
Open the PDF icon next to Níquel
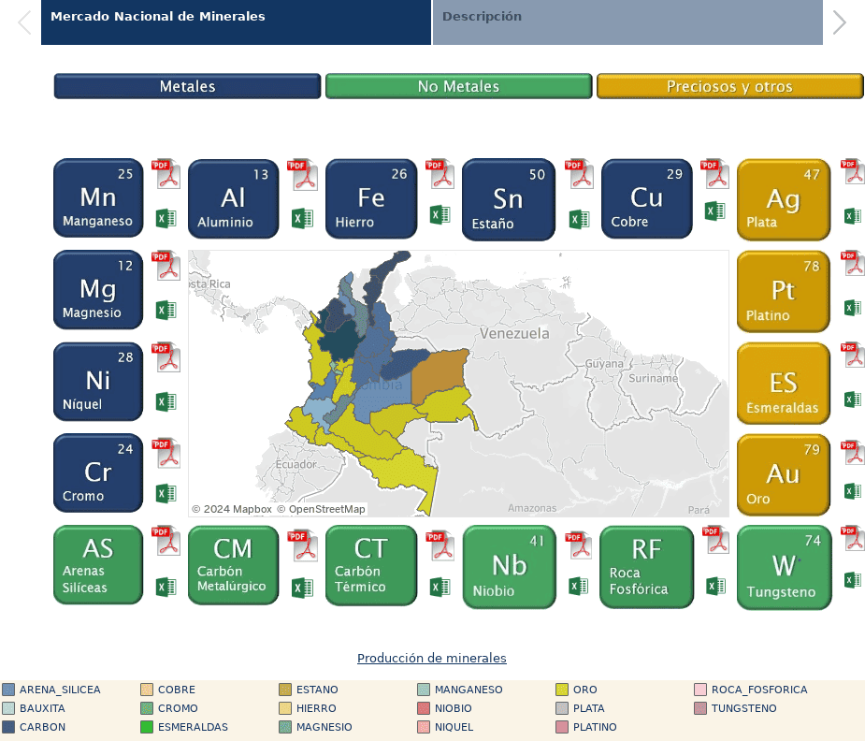(x=166, y=357)
